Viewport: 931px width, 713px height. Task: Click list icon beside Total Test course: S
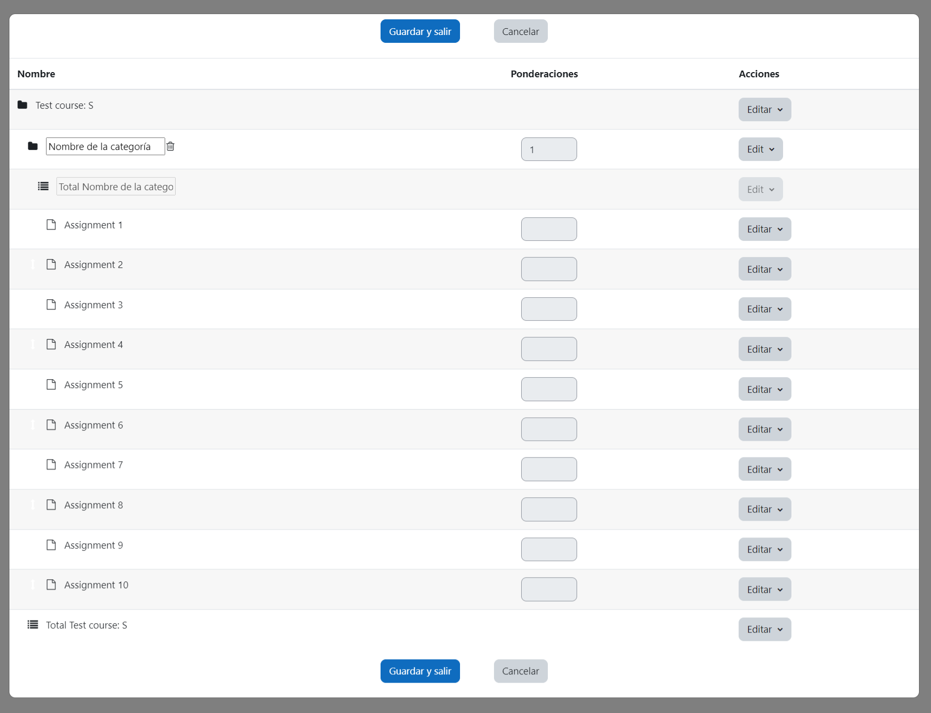tap(33, 625)
